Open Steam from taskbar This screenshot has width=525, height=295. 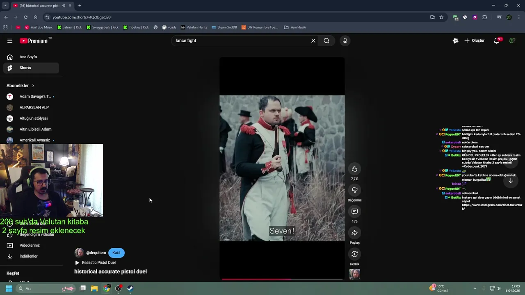point(130,288)
